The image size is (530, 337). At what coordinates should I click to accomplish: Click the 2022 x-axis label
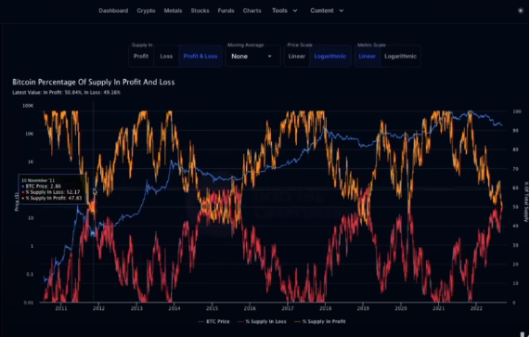click(x=476, y=308)
